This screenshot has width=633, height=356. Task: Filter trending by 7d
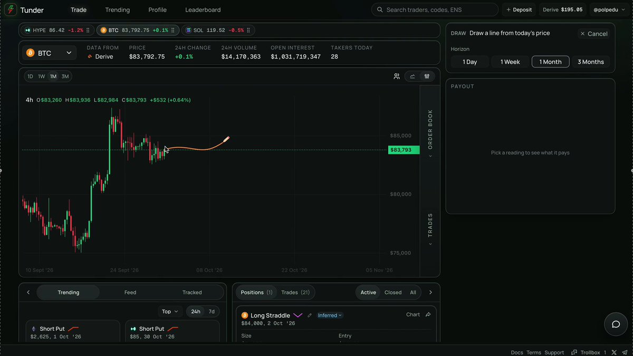pos(212,312)
